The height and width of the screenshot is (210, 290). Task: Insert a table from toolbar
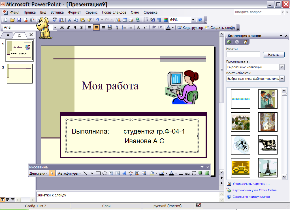125,20
